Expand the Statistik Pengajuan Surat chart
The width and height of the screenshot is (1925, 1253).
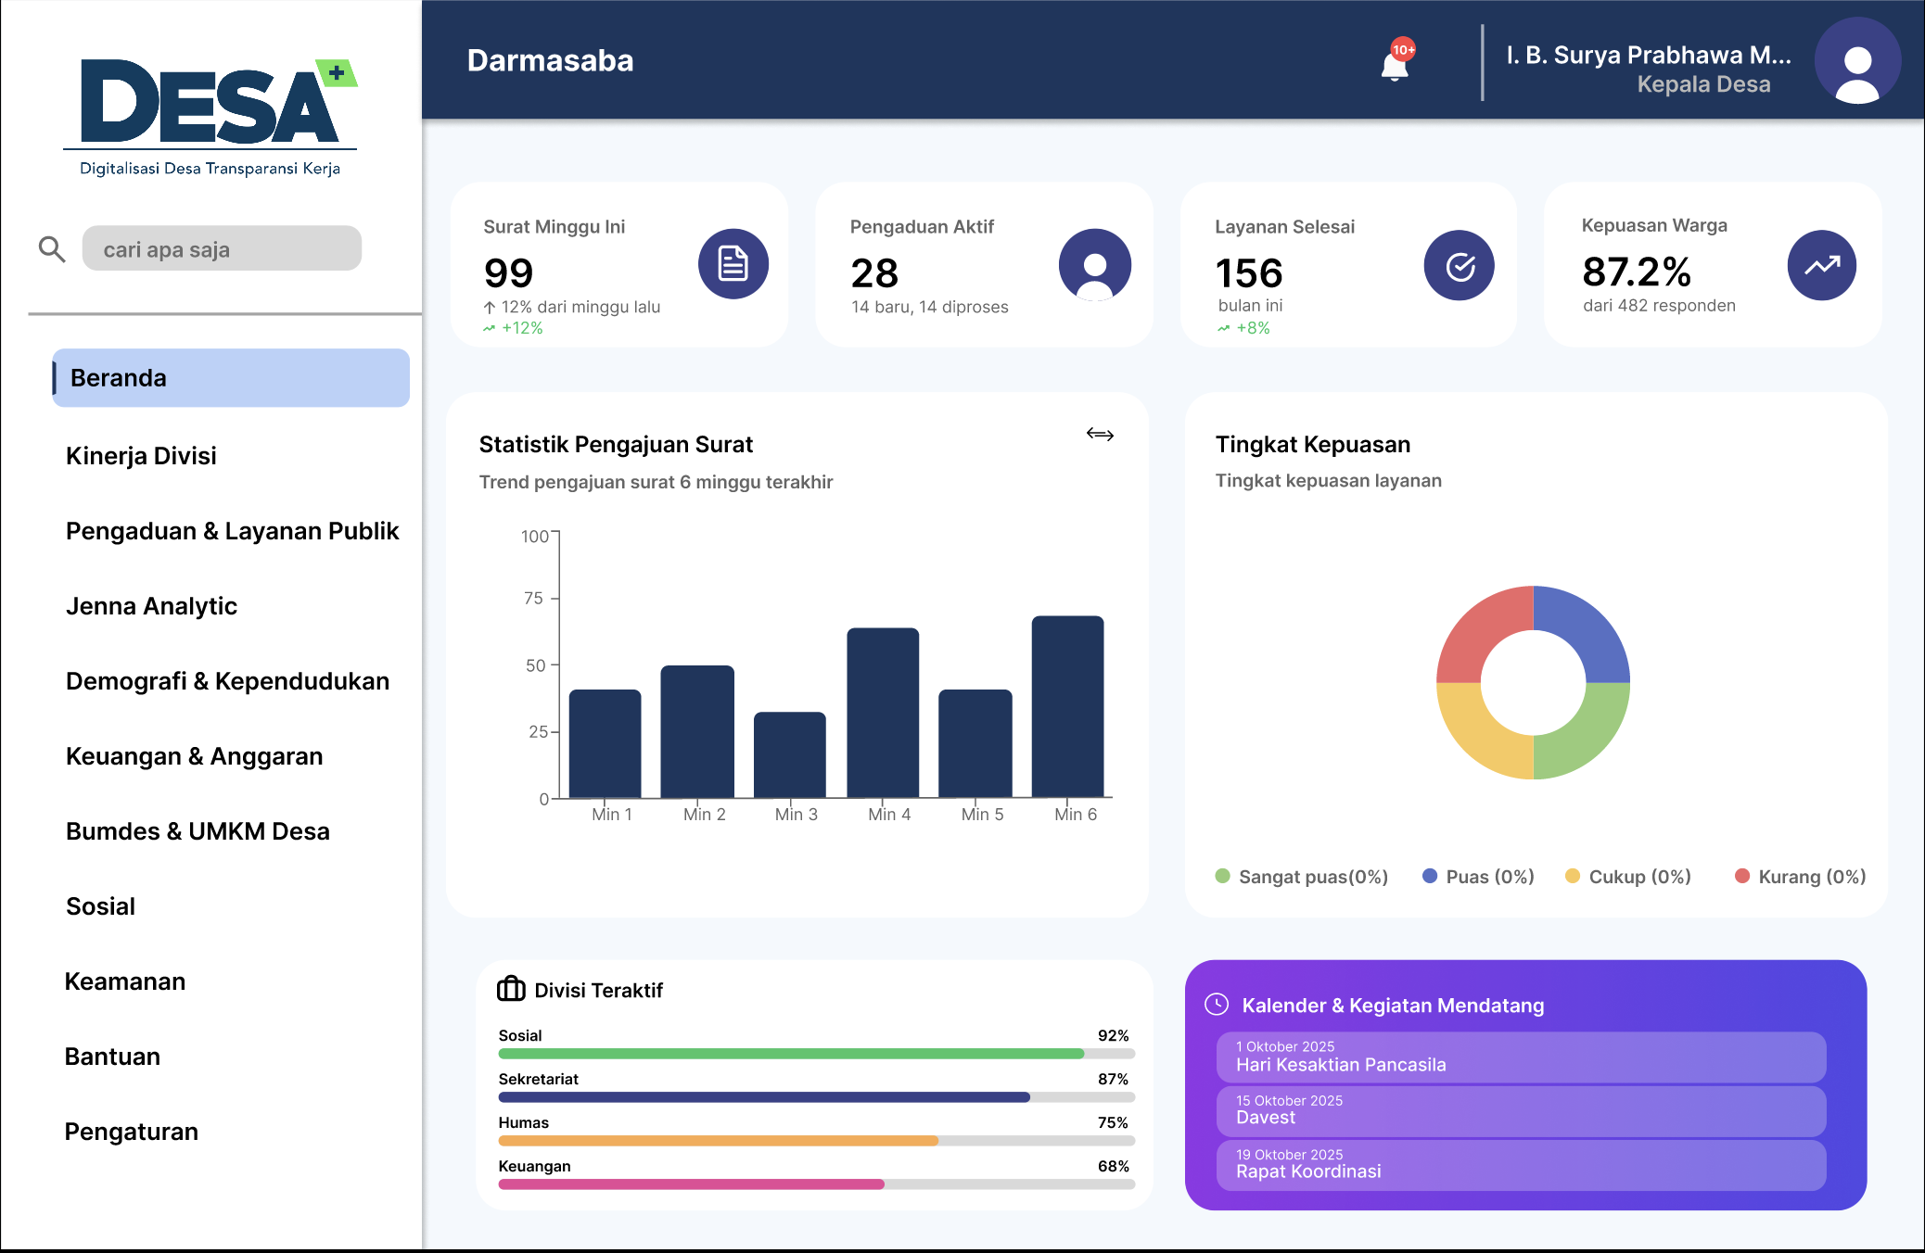1100,434
